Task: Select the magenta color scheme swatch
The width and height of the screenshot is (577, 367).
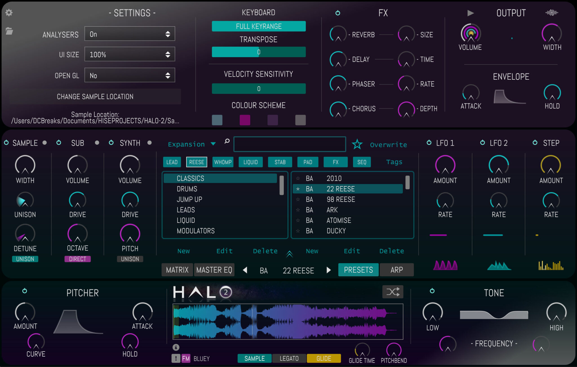Action: 245,120
